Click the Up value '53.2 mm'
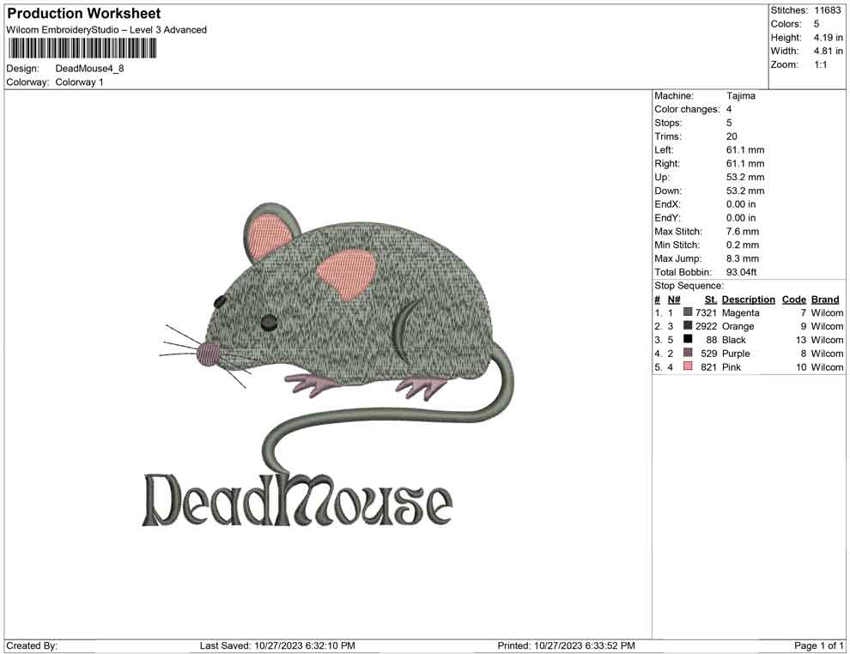Image resolution: width=850 pixels, height=654 pixels. [745, 177]
